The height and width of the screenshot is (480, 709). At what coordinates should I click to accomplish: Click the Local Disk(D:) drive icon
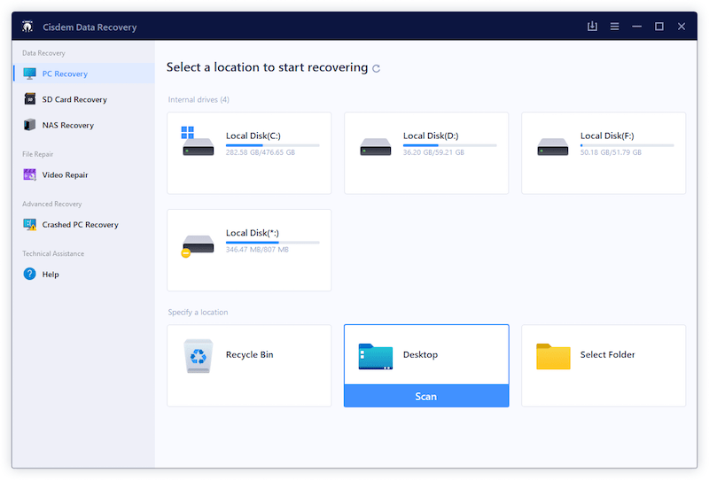[376, 145]
